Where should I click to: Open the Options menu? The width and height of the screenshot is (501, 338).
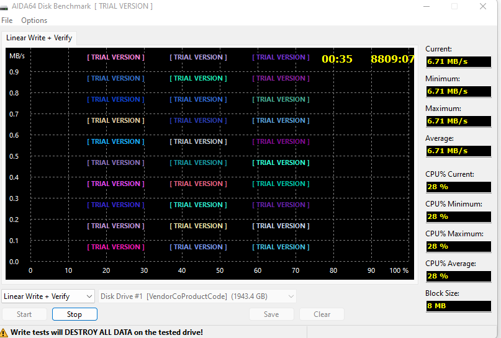tap(34, 20)
